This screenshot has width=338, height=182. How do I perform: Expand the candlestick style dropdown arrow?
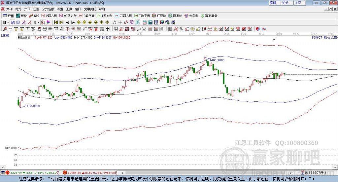[39, 22]
